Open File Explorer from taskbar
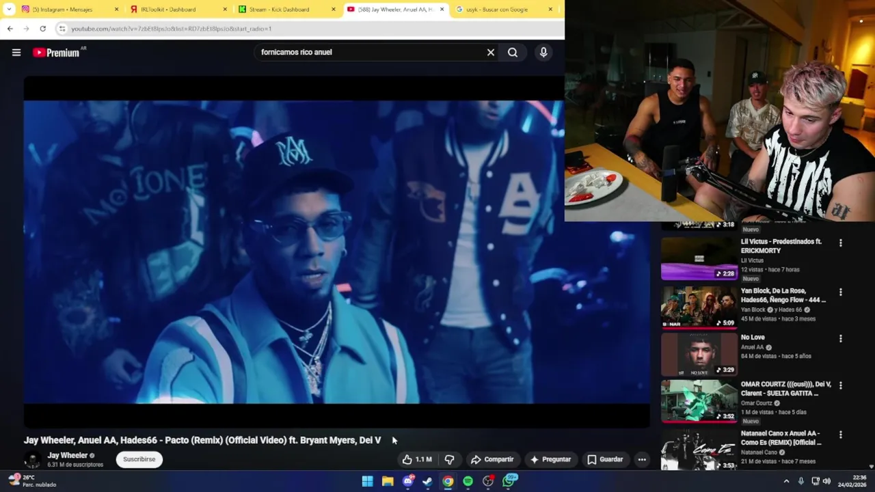 388,481
